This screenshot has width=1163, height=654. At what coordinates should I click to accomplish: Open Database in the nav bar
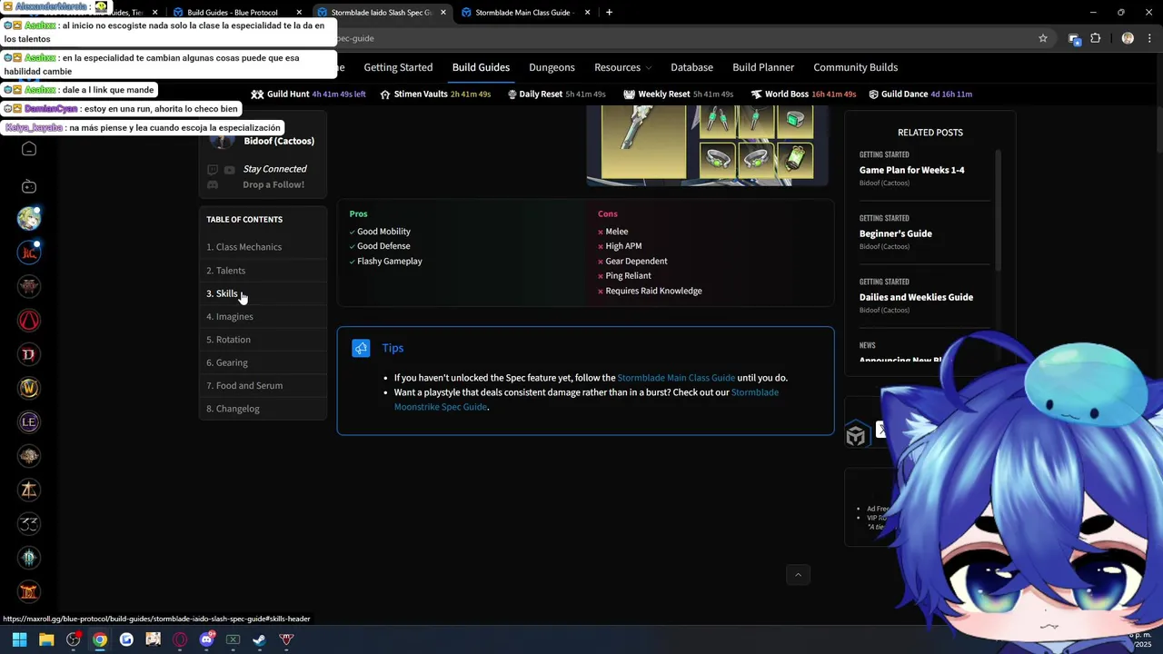click(691, 67)
